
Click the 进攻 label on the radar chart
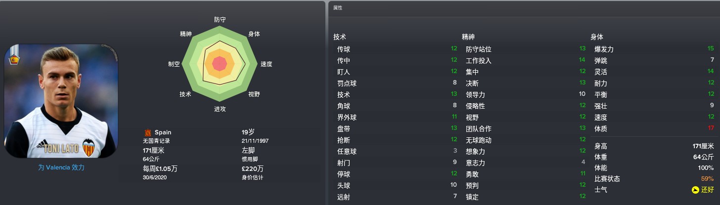coord(220,109)
